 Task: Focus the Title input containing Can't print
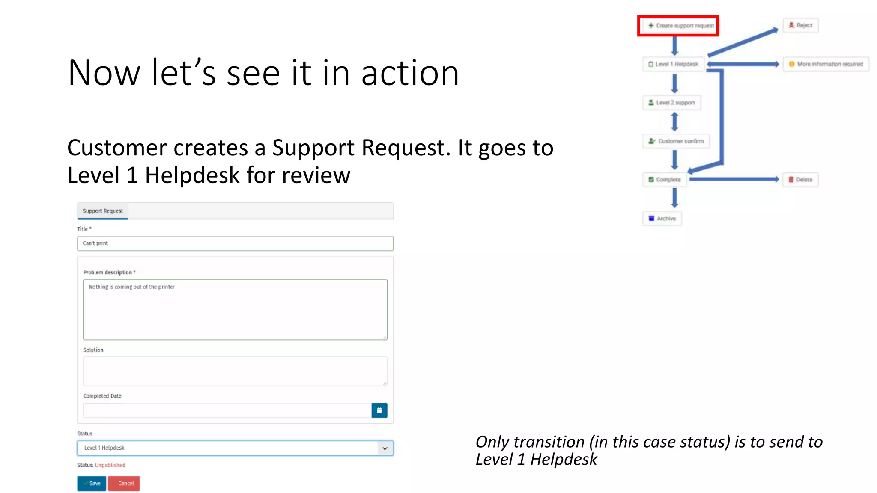235,244
